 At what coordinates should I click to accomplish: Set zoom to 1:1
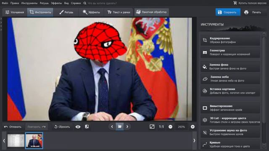pyautogui.click(x=161, y=127)
